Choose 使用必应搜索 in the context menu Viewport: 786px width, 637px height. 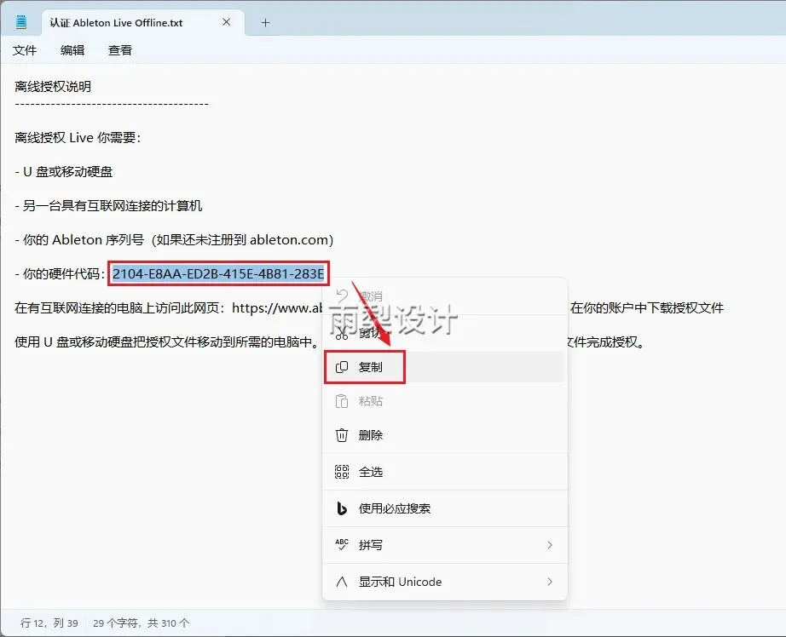445,508
